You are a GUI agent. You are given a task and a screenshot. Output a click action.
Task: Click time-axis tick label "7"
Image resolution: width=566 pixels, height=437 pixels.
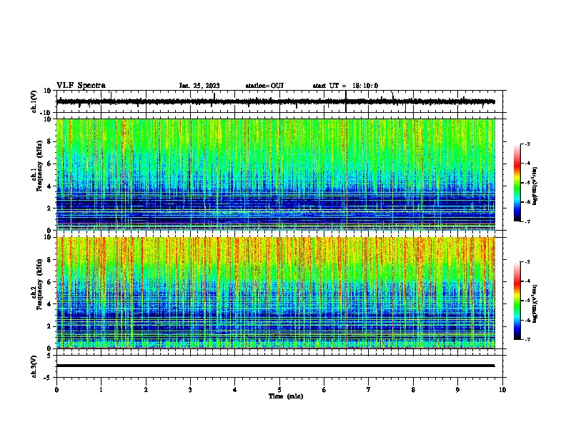pyautogui.click(x=369, y=390)
